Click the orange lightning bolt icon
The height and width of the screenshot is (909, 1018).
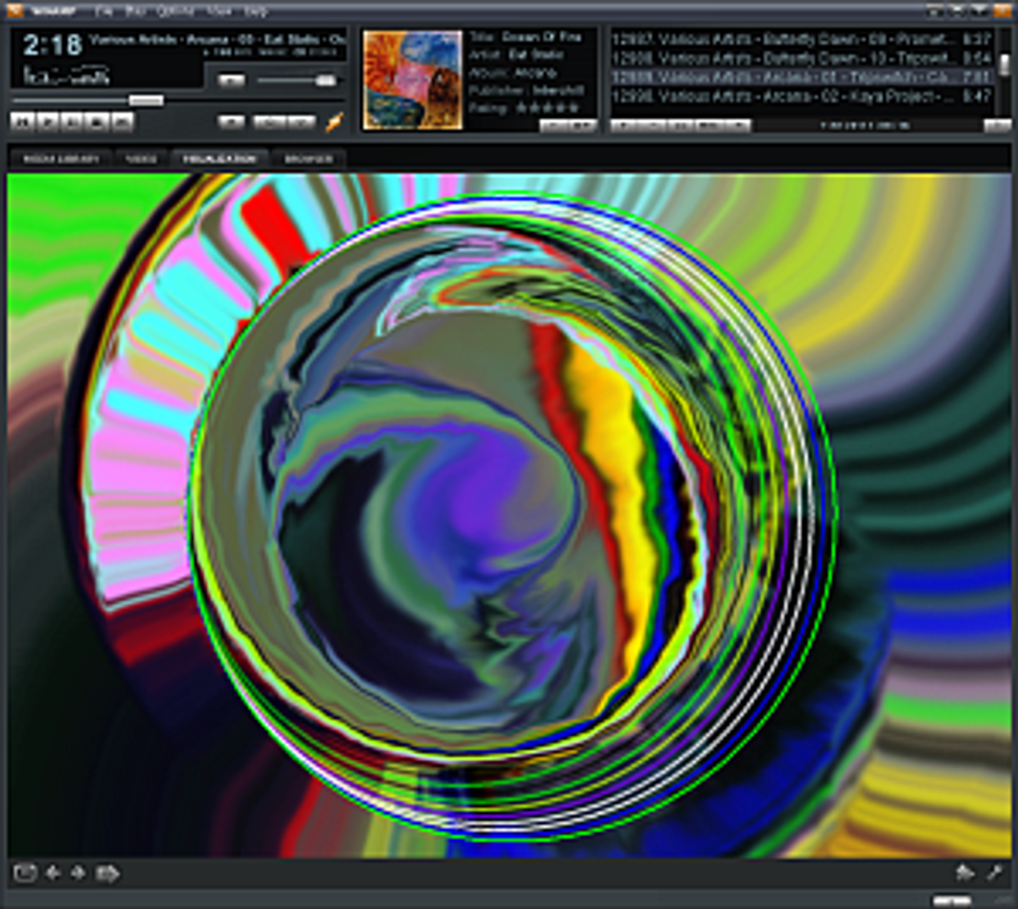[x=334, y=122]
